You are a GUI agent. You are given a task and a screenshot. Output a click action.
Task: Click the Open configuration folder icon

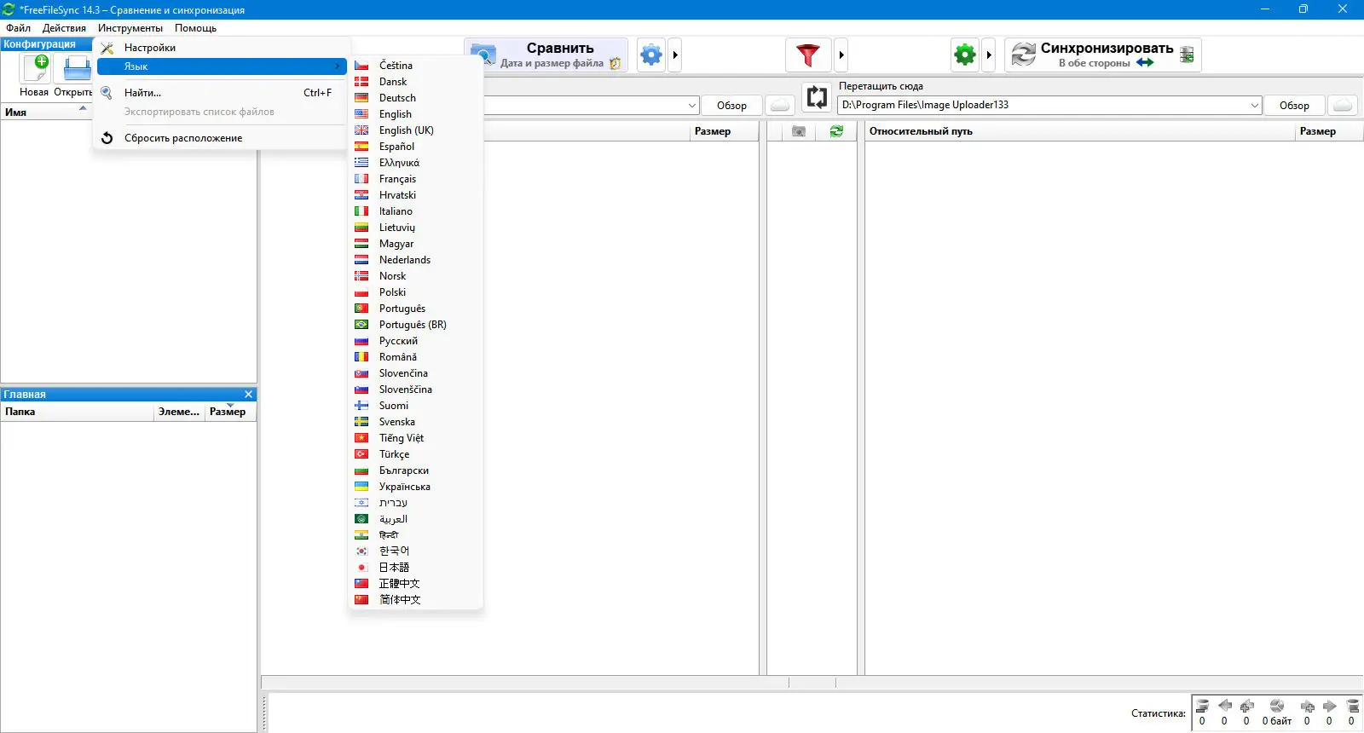[77, 68]
